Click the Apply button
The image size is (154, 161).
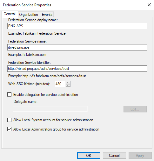(x=140, y=156)
